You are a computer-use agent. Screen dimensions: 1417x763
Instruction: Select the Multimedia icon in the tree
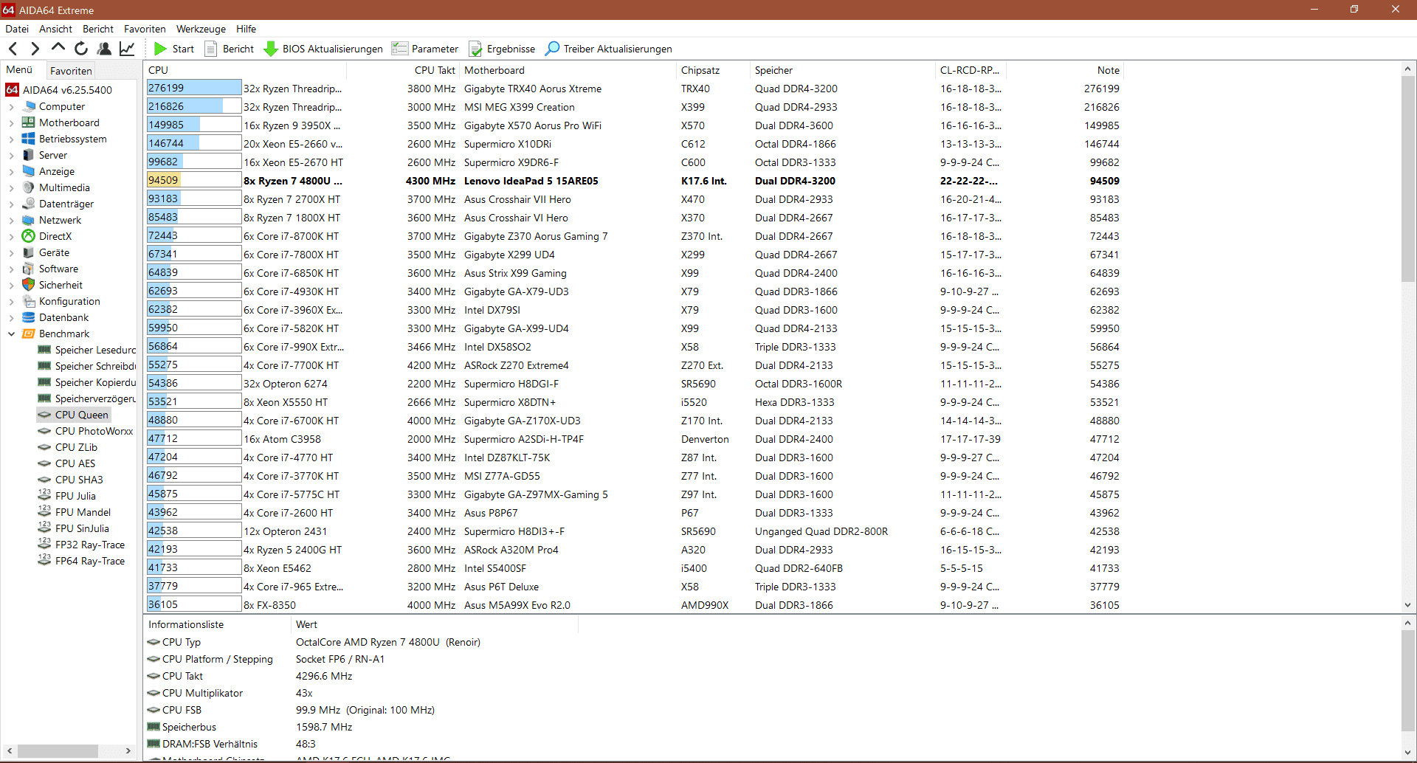[29, 187]
